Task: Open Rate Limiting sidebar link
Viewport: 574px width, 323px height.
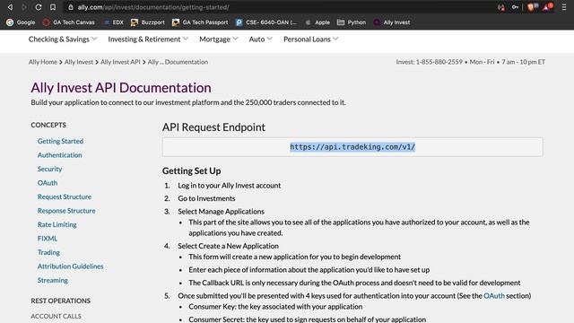Action: point(57,224)
